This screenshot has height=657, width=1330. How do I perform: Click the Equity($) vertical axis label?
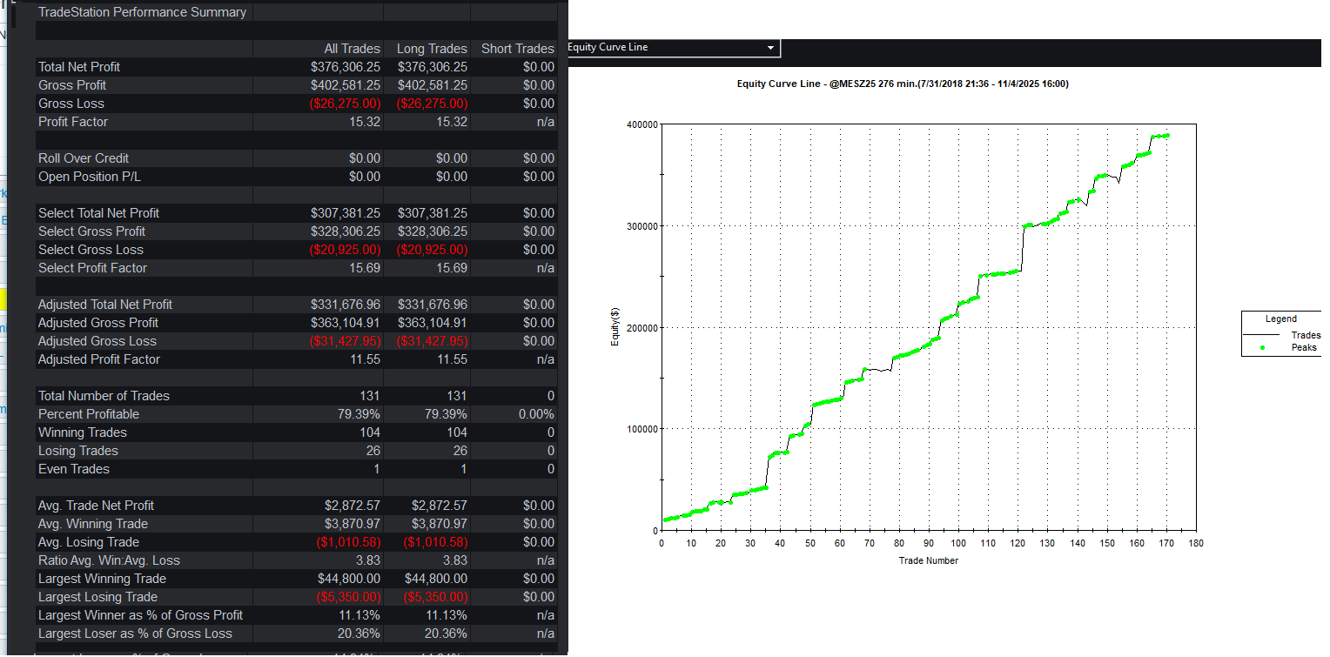615,327
